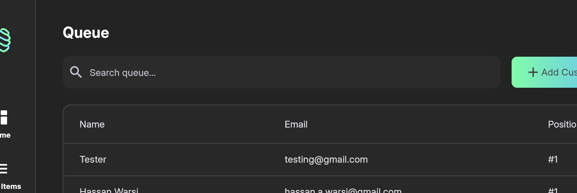Sort by the Name column header
This screenshot has width=577, height=193.
[x=92, y=124]
